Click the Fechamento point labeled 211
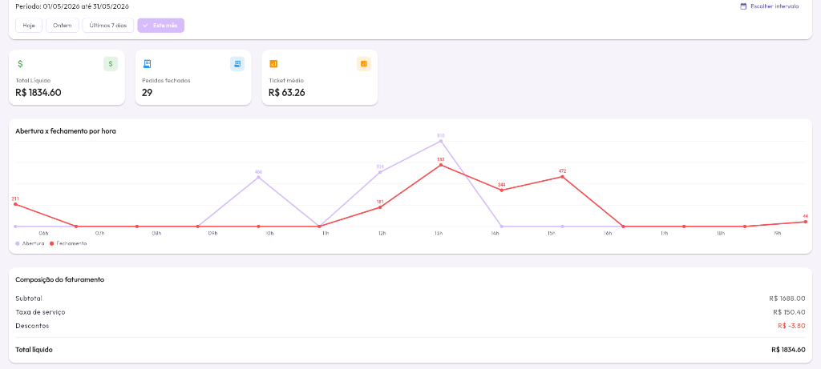 click(x=16, y=204)
